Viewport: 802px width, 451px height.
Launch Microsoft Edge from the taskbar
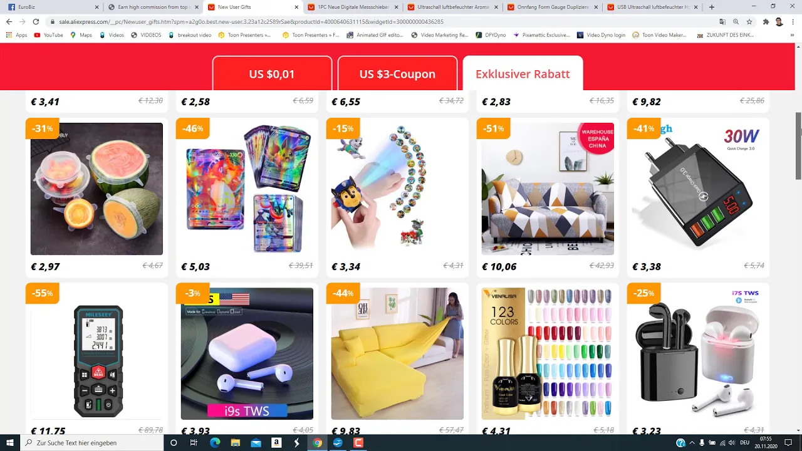[x=215, y=443]
